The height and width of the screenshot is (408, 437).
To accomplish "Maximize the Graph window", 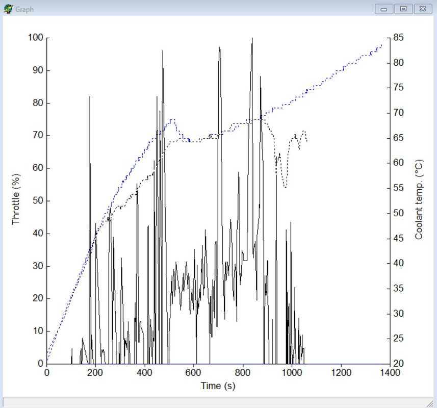I will pos(403,9).
